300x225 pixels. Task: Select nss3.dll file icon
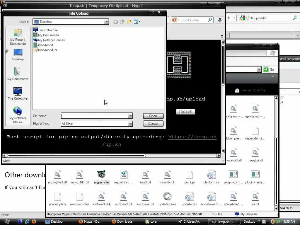pos(145,177)
